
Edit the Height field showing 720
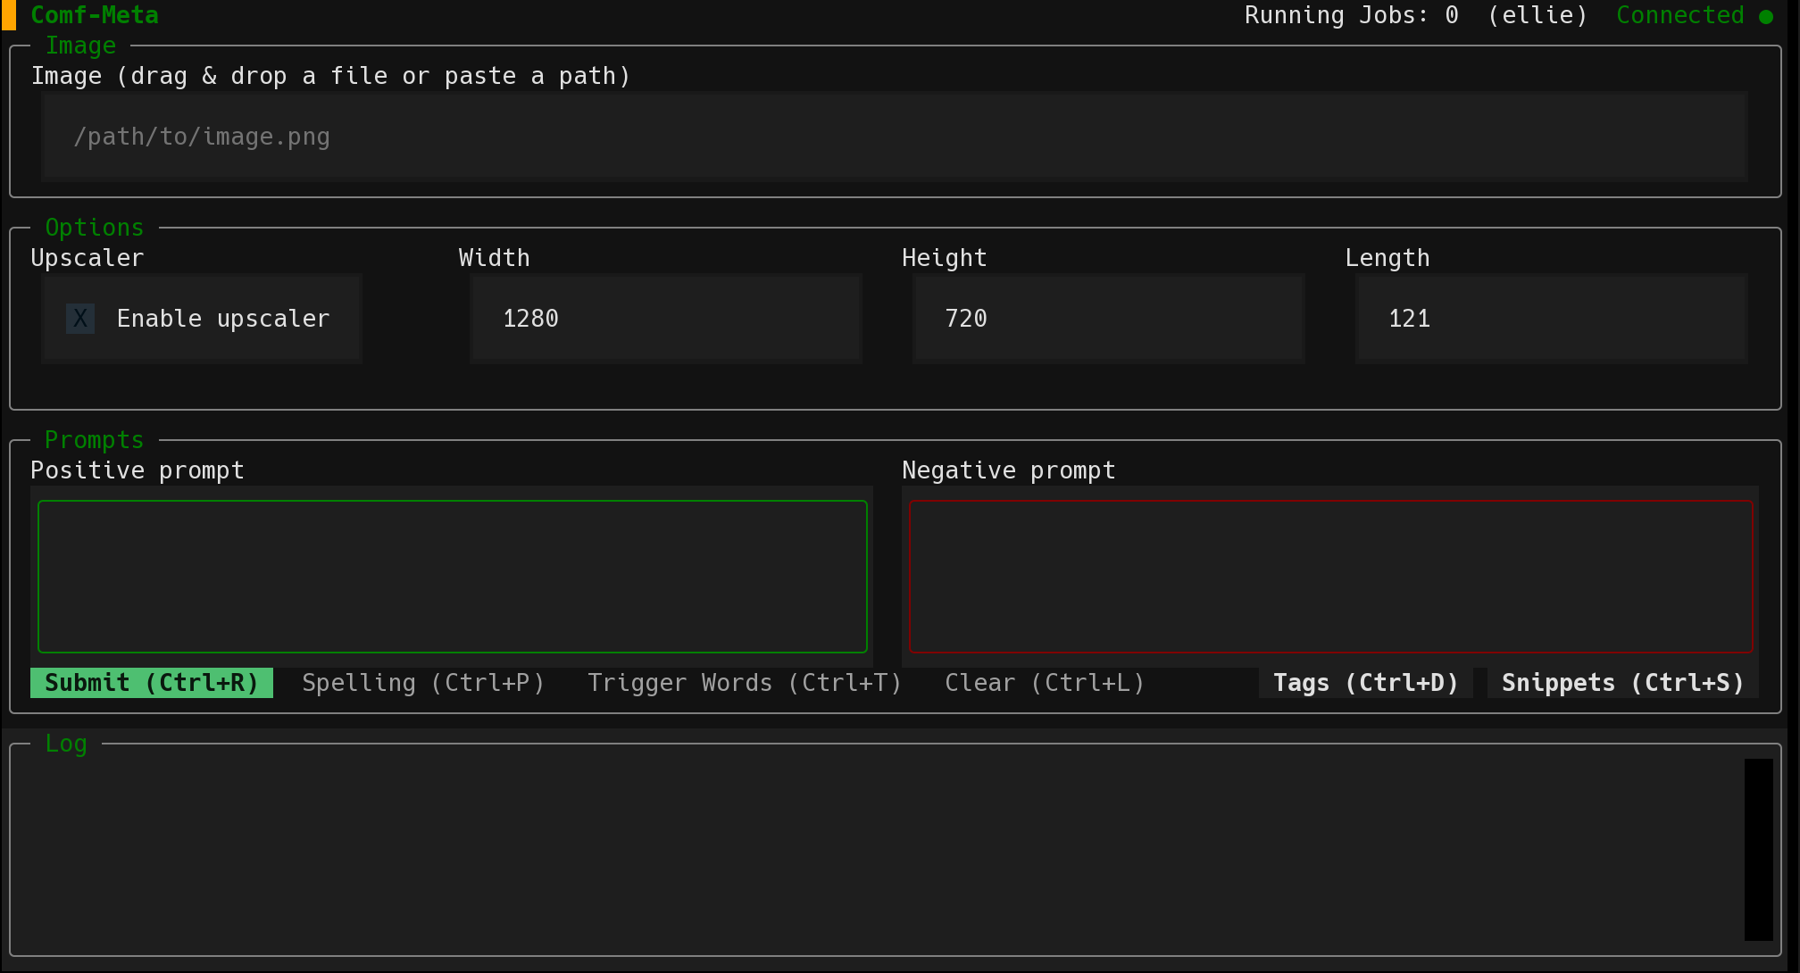coord(1109,319)
